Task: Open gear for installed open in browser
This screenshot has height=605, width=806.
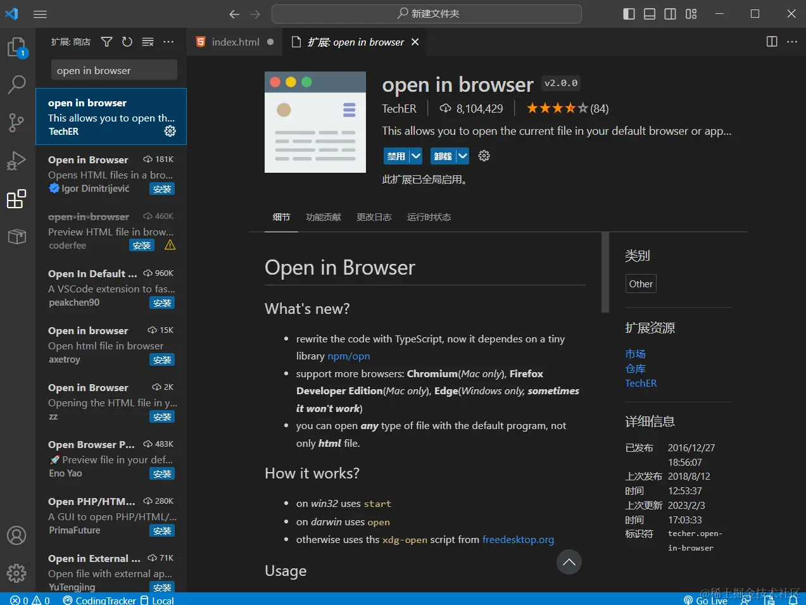Action: [x=170, y=131]
